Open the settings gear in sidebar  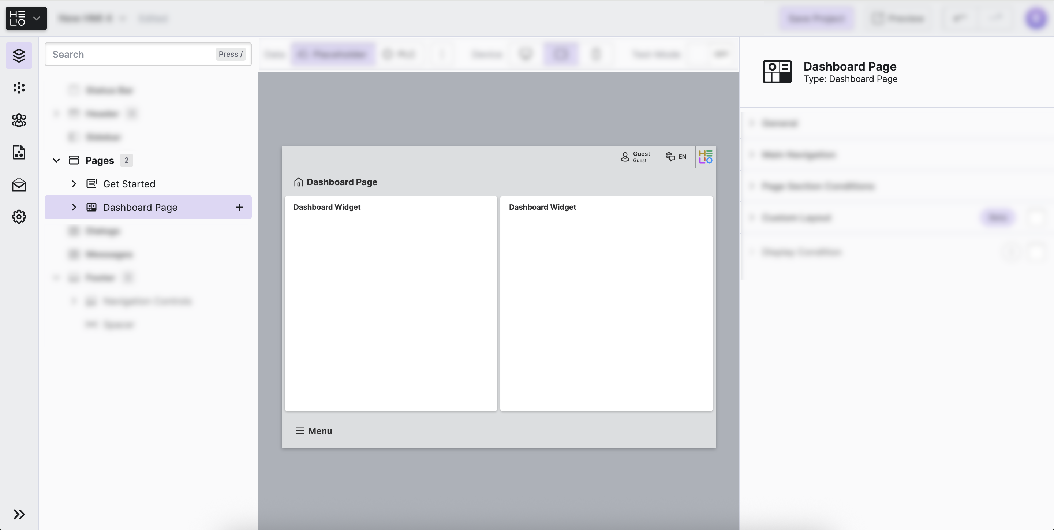click(19, 216)
